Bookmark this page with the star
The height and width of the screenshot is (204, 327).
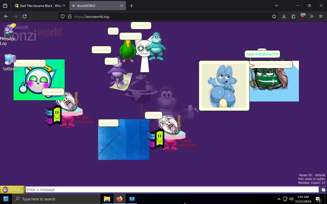pos(274,16)
